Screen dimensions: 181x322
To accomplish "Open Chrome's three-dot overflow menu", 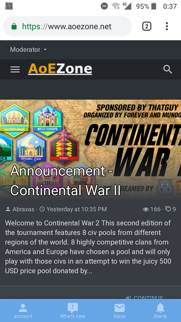I will click(167, 26).
